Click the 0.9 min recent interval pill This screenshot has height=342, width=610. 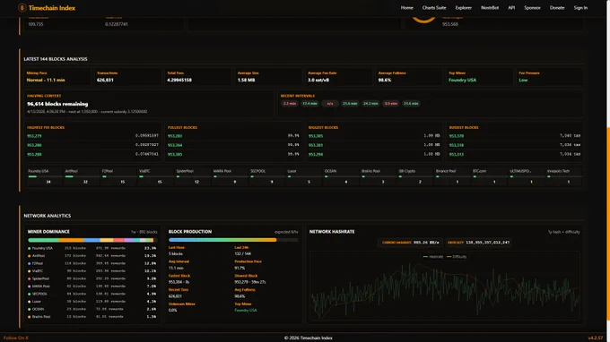click(390, 104)
